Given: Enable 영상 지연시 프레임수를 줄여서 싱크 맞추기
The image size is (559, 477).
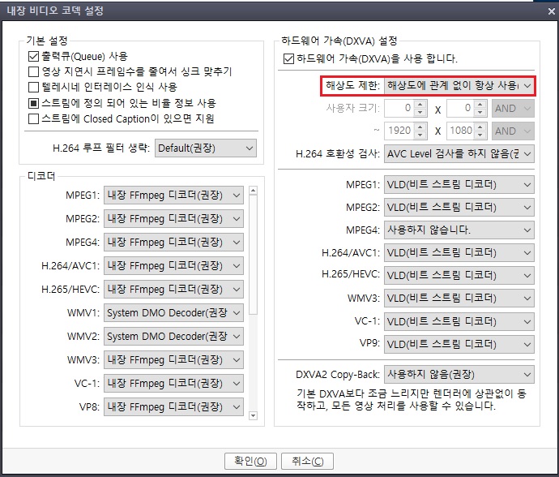Looking at the screenshot, I should click(33, 71).
